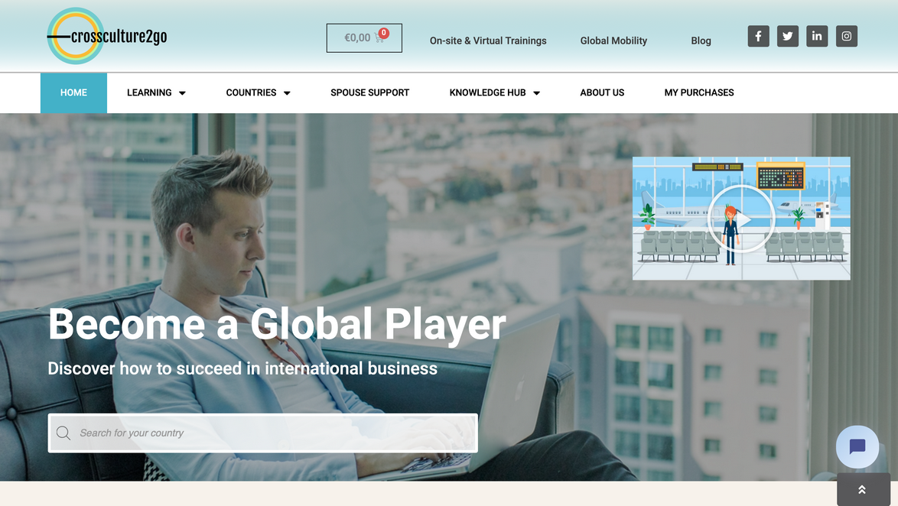
Task: Click the Search for your country field
Action: pos(263,433)
